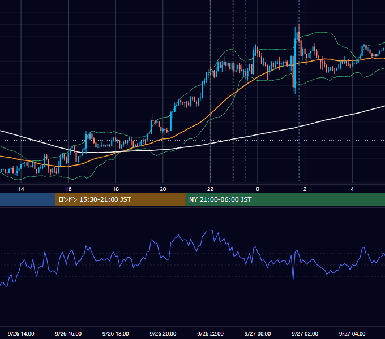The height and width of the screenshot is (339, 385).
Task: Click the upper axis hour label 20
Action: 163,189
